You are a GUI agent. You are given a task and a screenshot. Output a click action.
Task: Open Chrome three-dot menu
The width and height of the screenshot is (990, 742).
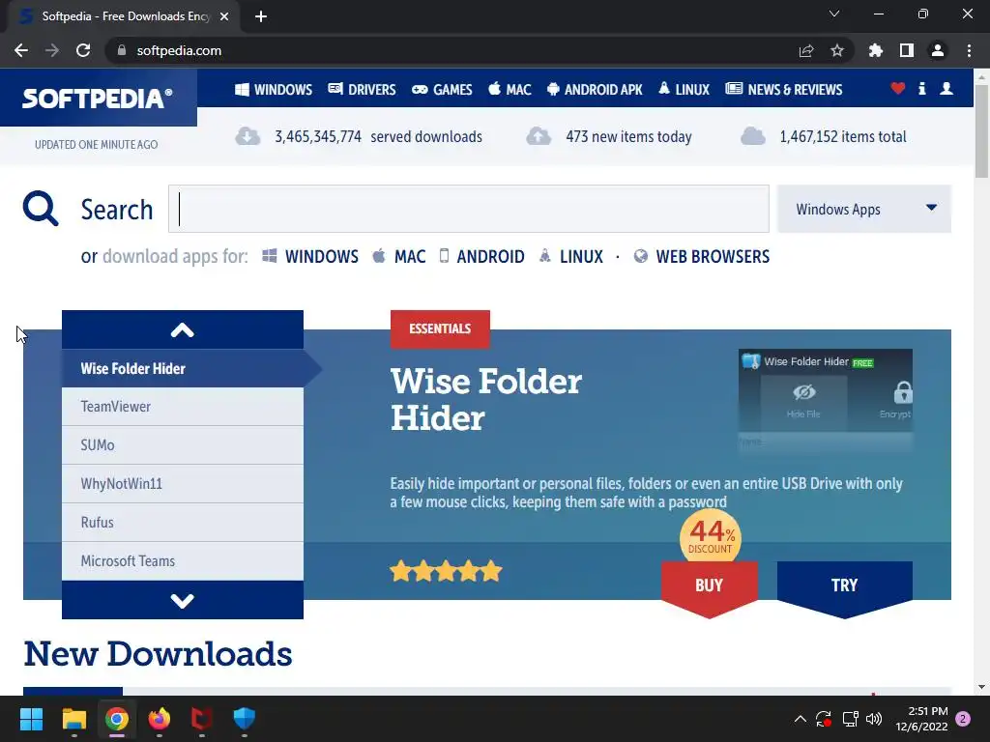point(969,50)
